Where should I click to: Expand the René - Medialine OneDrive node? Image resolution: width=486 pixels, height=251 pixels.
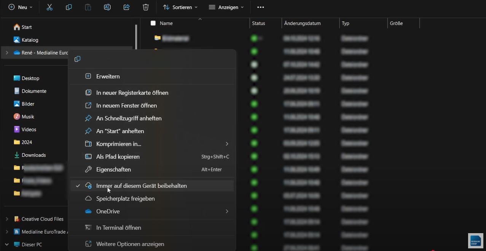pos(7,53)
